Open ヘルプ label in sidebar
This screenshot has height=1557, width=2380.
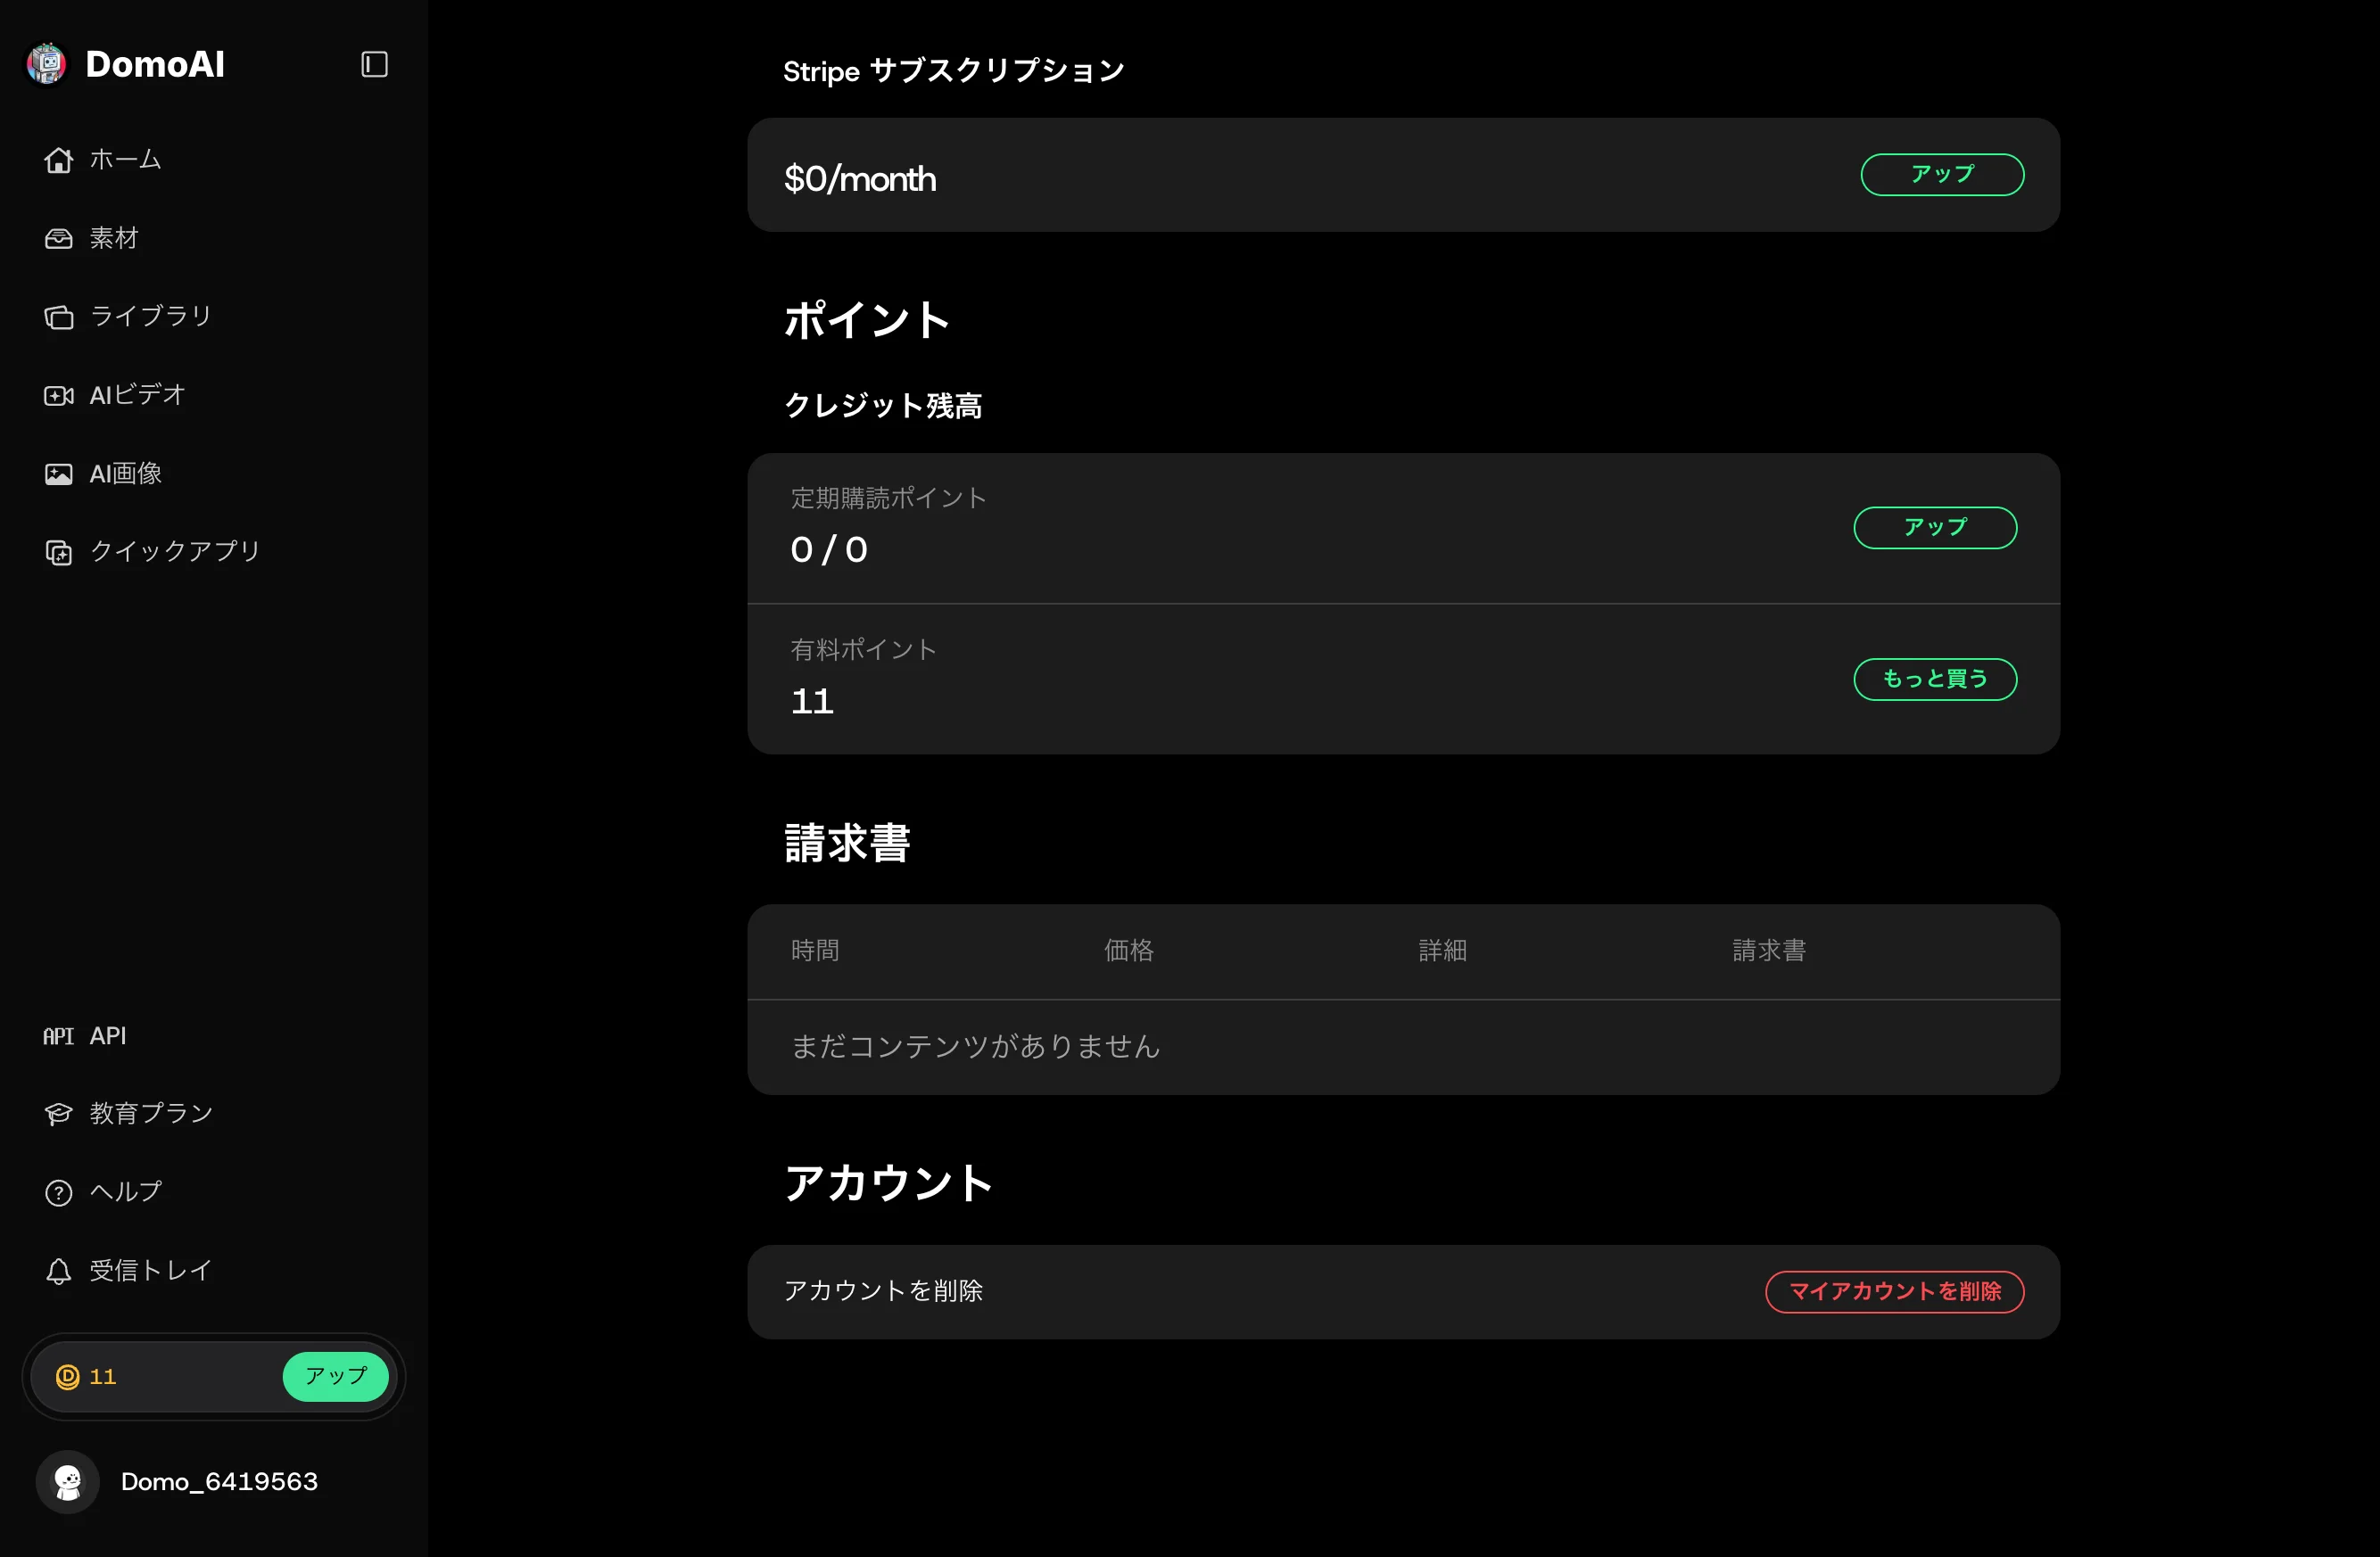coord(126,1192)
